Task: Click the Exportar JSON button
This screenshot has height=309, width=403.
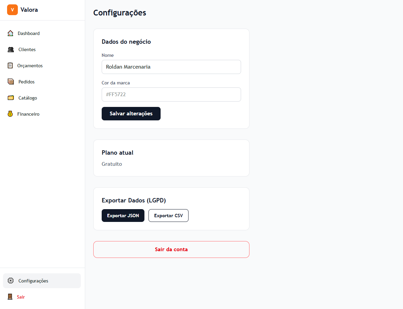Action: pyautogui.click(x=123, y=216)
